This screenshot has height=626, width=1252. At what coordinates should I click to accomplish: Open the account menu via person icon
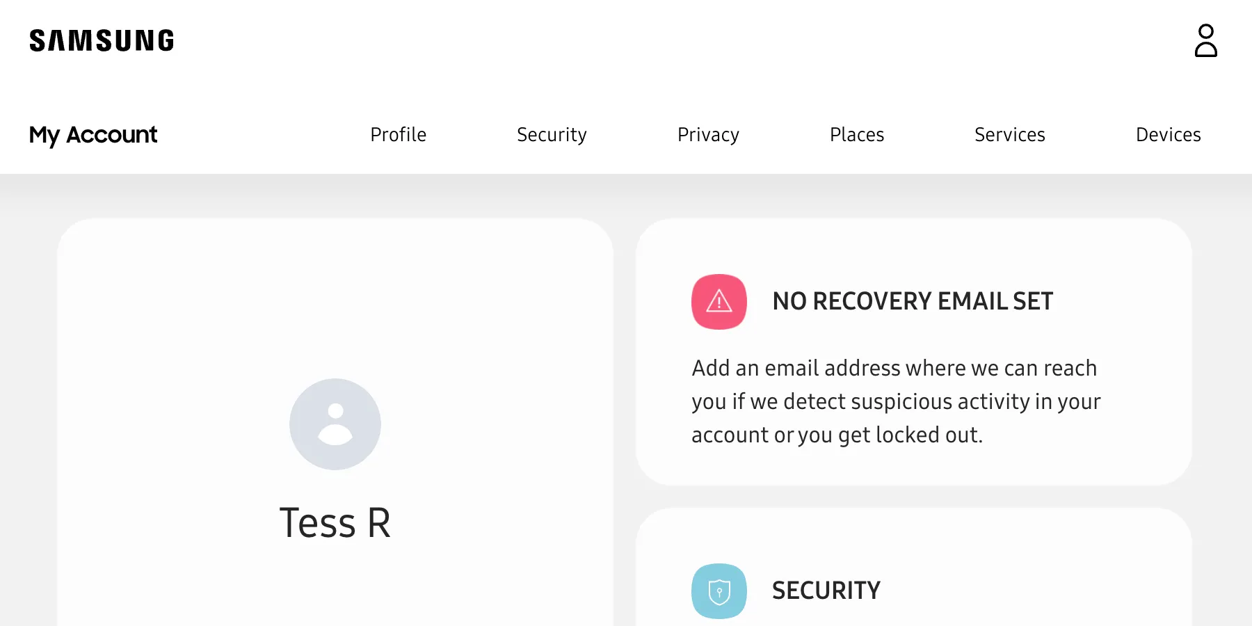[1205, 42]
